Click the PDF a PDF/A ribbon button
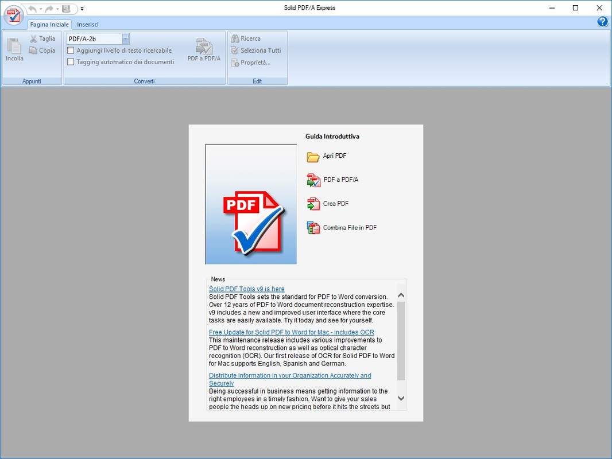This screenshot has width=612, height=459. coord(204,49)
